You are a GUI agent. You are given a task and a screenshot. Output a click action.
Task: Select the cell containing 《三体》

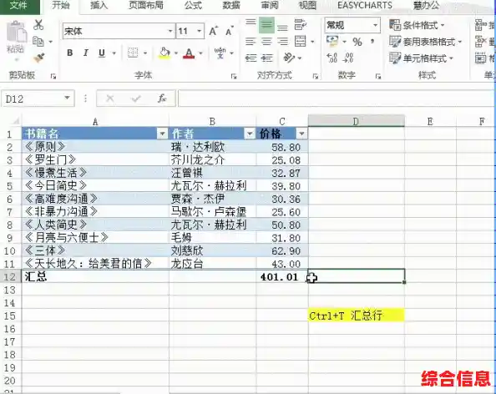pyautogui.click(x=95, y=250)
